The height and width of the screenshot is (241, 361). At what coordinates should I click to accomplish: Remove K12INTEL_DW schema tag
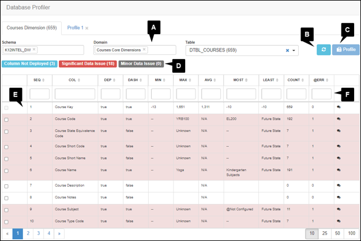34,50
